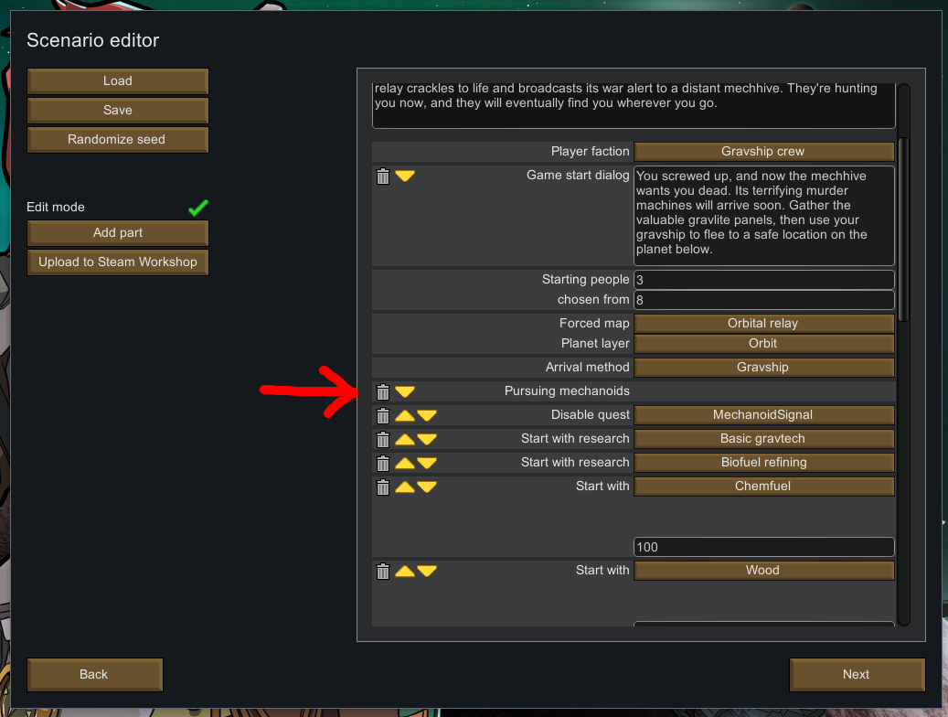Viewport: 948px width, 717px height.
Task: Click the Load scenario button
Action: (x=118, y=81)
